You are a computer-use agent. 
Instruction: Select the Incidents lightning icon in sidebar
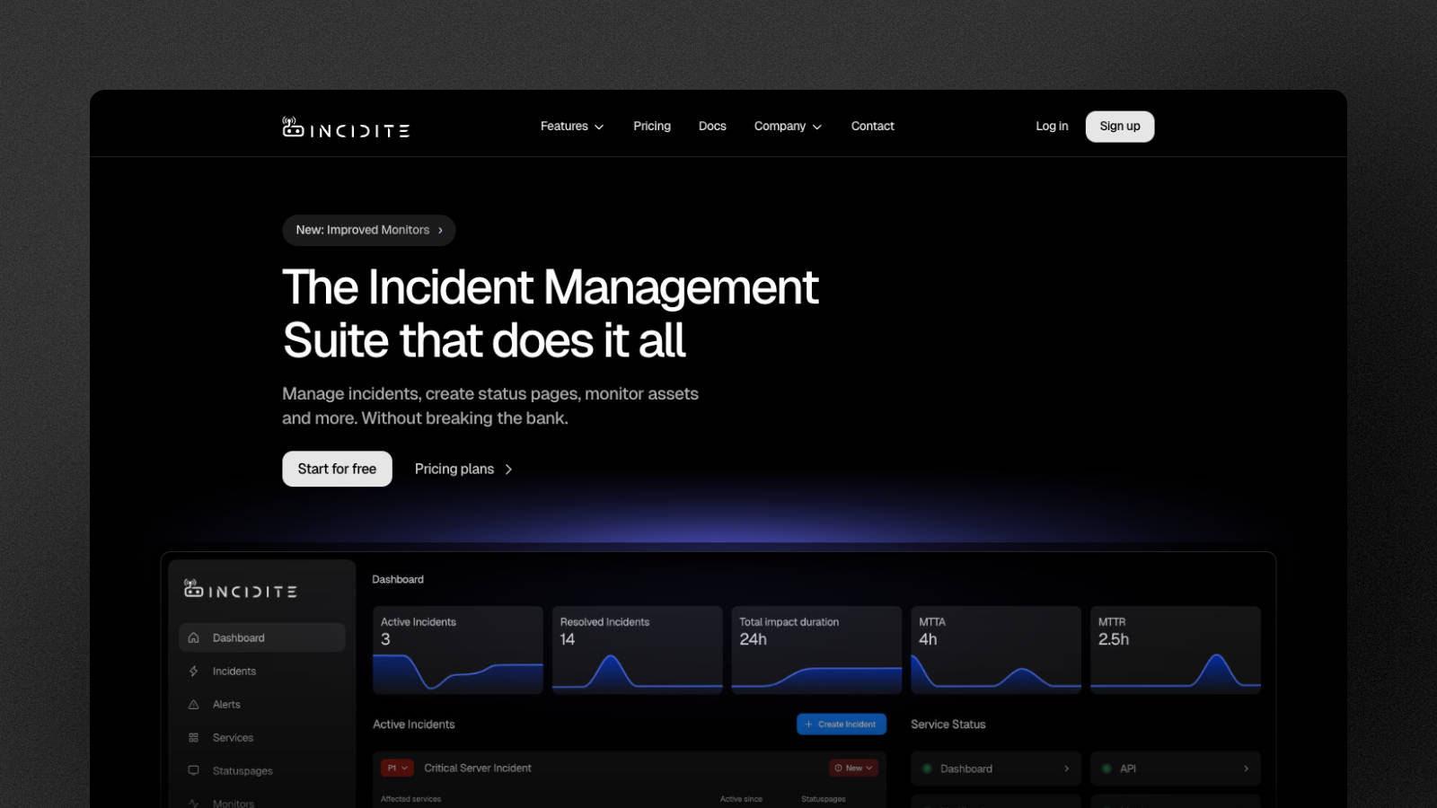coord(193,671)
